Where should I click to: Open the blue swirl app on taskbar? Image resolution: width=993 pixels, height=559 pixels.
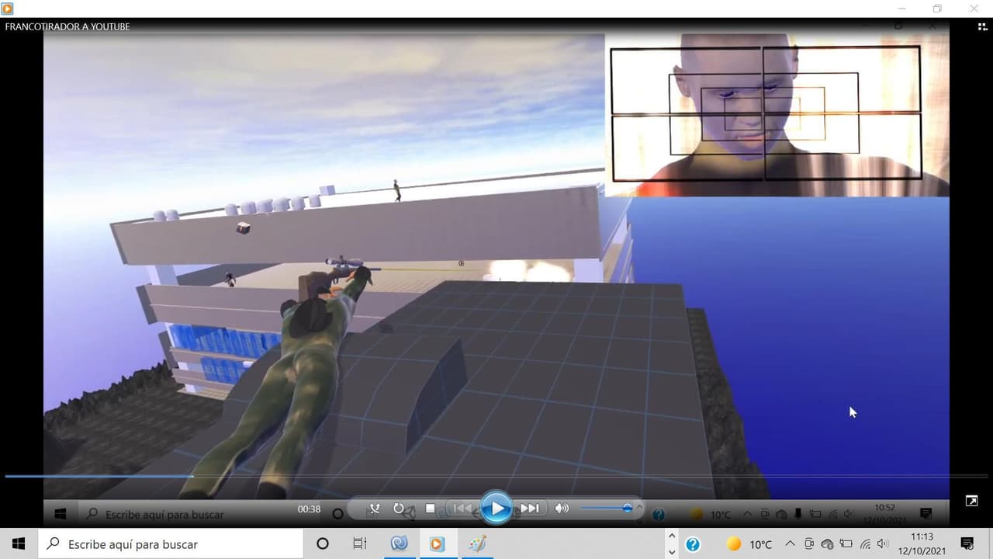399,544
